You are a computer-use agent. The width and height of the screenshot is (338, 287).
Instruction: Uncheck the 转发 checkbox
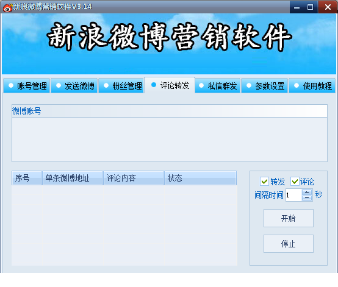click(264, 182)
